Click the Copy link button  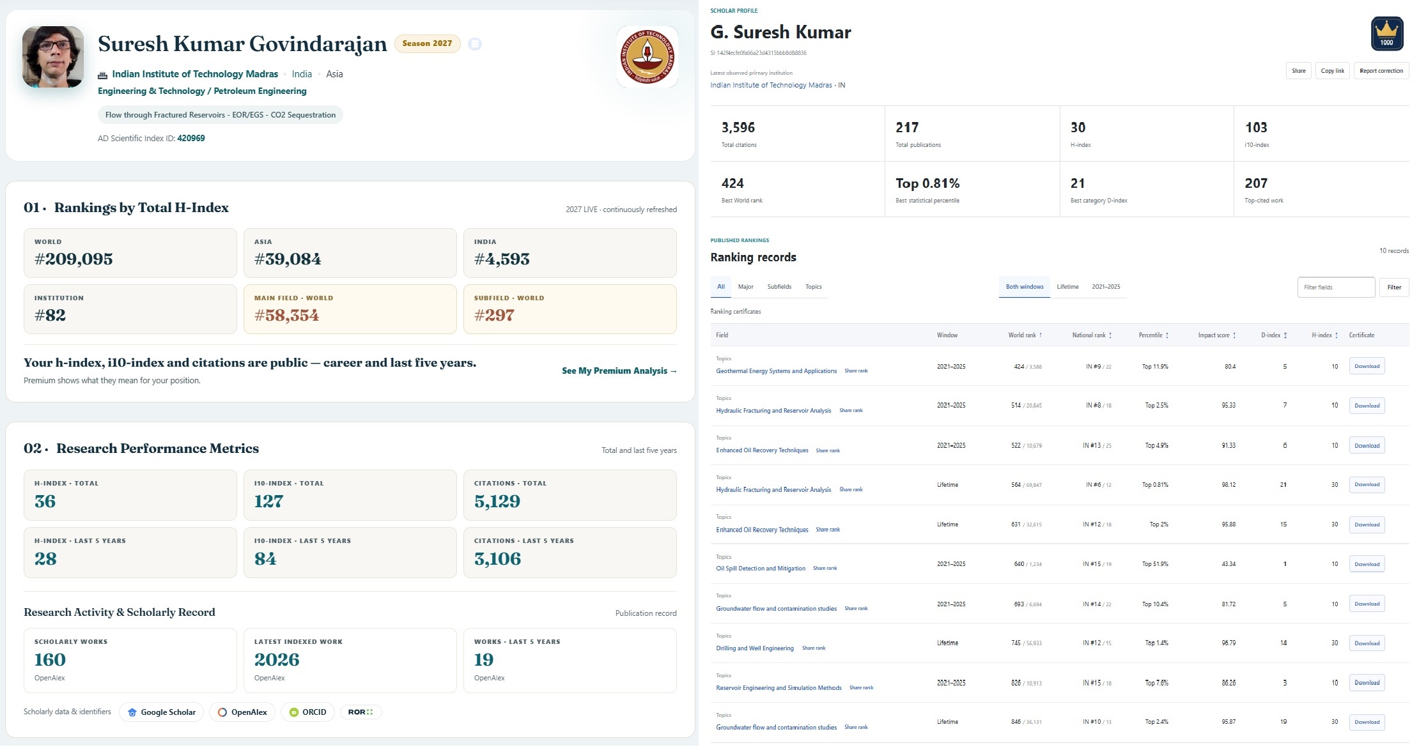pos(1333,71)
